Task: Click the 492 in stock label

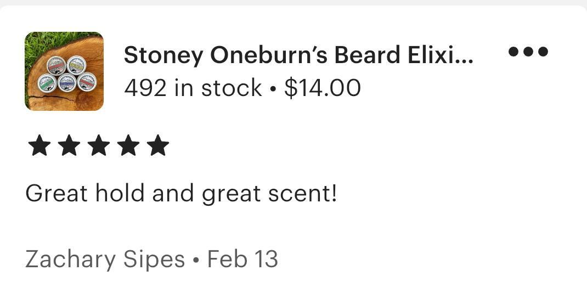Action: click(193, 88)
